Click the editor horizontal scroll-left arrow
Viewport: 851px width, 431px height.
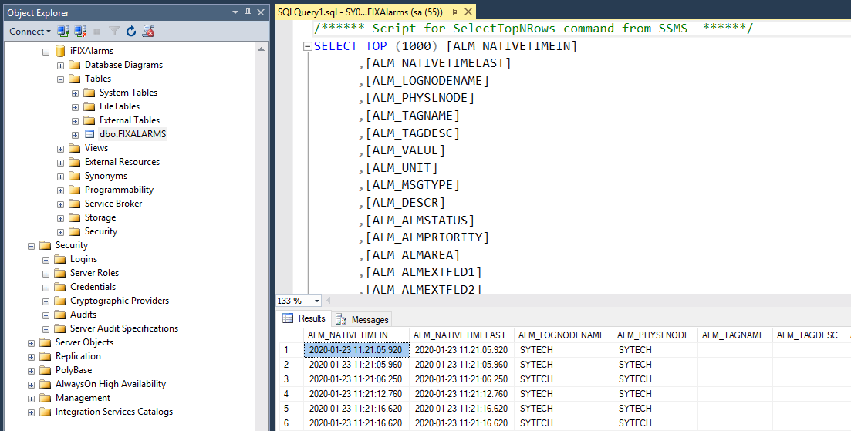[x=329, y=301]
